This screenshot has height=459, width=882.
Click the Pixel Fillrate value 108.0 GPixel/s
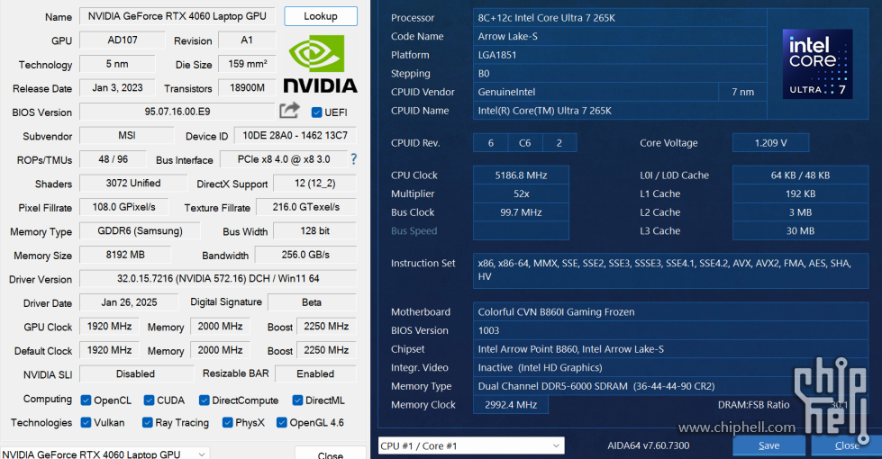123,207
